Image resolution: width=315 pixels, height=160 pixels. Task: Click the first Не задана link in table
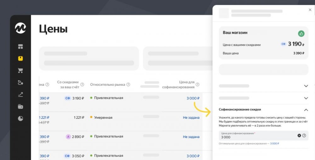pos(191,118)
